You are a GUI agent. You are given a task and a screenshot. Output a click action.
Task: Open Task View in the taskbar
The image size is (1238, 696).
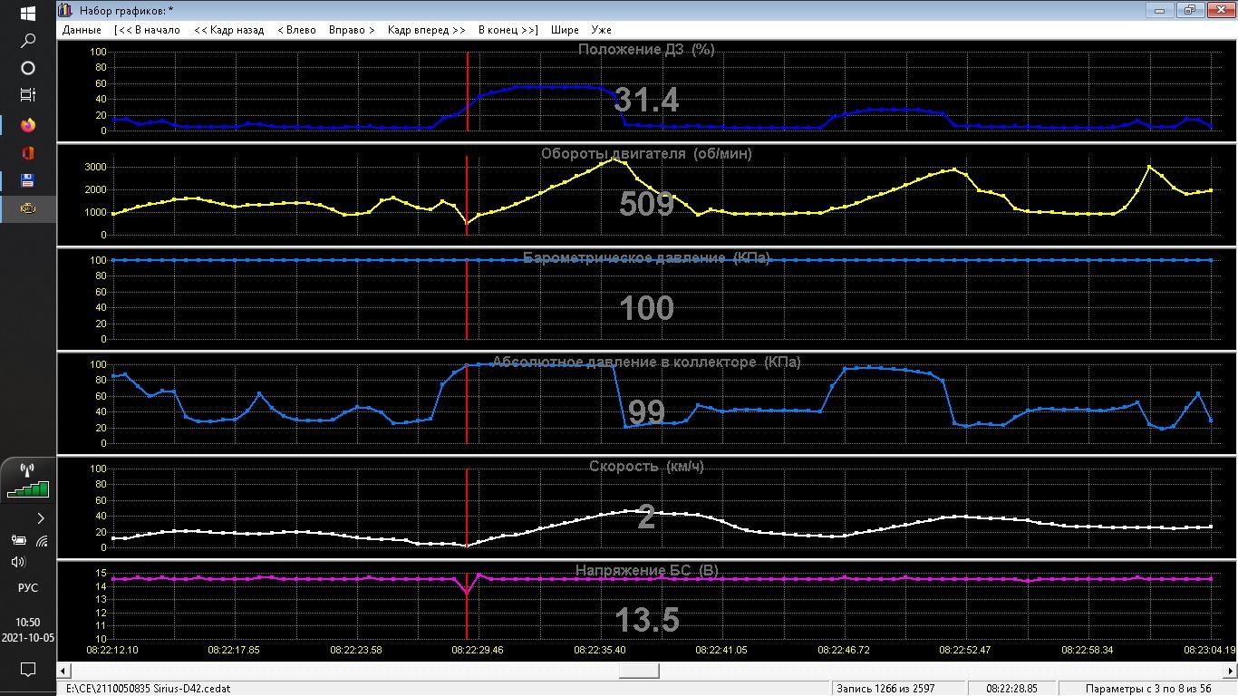28,94
